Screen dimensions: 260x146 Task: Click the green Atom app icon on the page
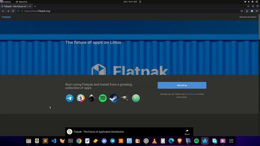pyautogui.click(x=136, y=98)
